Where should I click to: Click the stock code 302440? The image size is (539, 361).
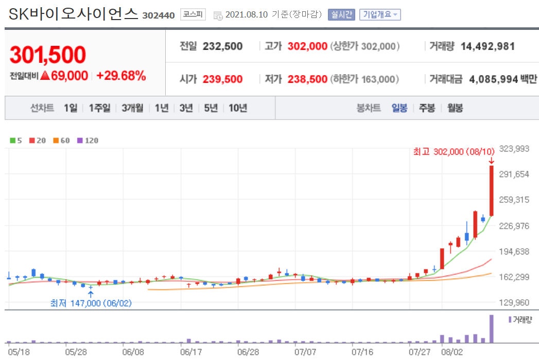tap(159, 15)
